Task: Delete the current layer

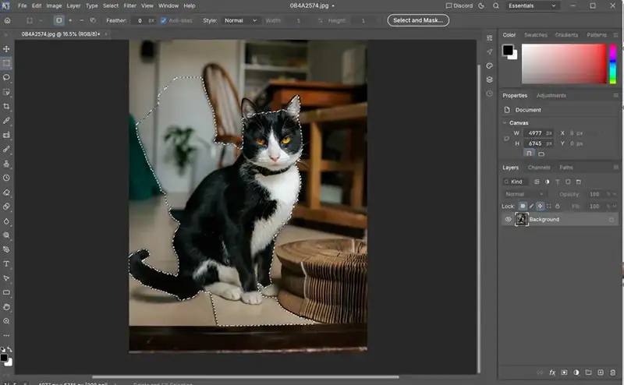Action: coord(612,373)
